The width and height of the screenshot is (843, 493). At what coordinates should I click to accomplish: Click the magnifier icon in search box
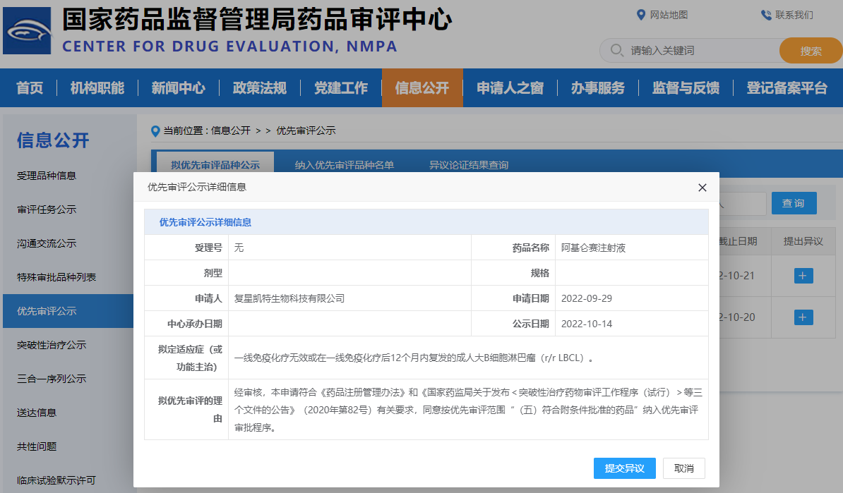pos(616,50)
